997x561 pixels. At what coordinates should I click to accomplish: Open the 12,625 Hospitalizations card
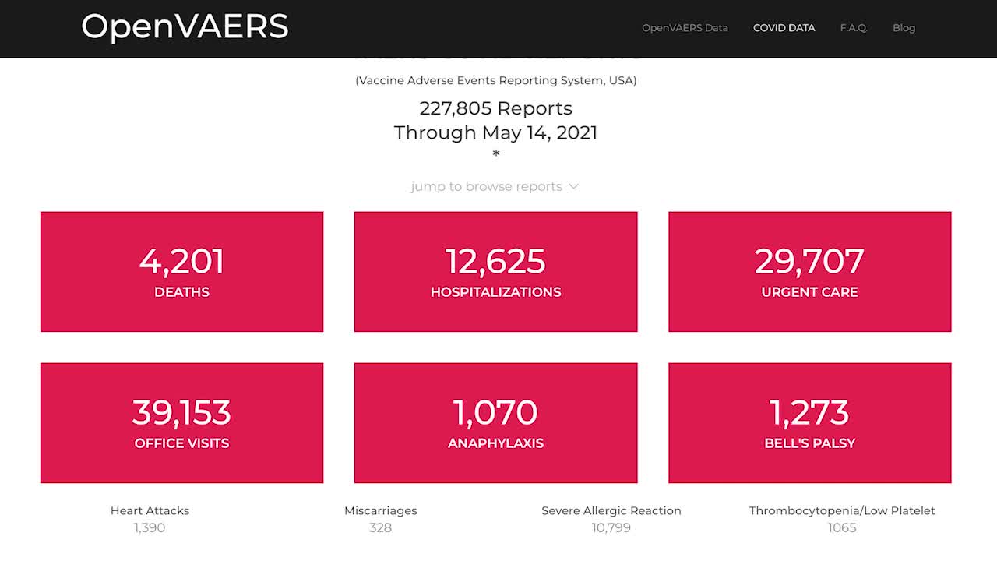495,272
